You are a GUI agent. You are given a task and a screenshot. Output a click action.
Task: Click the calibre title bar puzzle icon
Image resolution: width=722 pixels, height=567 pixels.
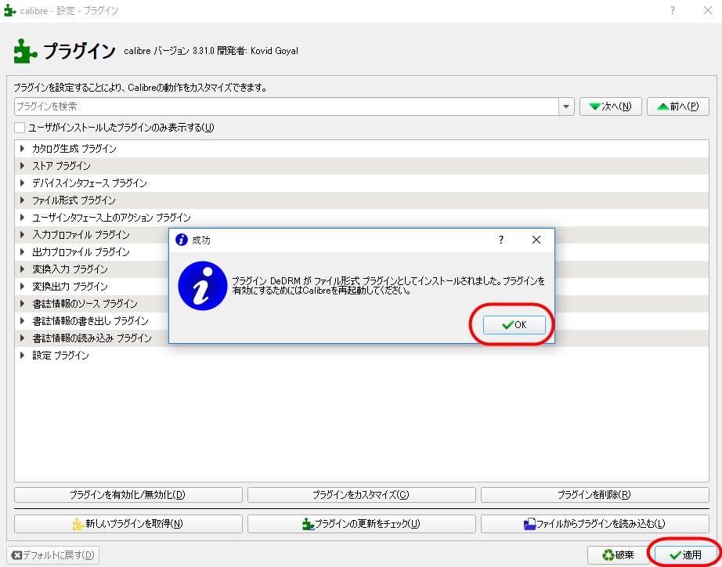pos(9,10)
